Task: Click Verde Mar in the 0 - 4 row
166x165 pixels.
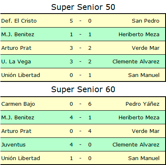Action: click(x=145, y=131)
